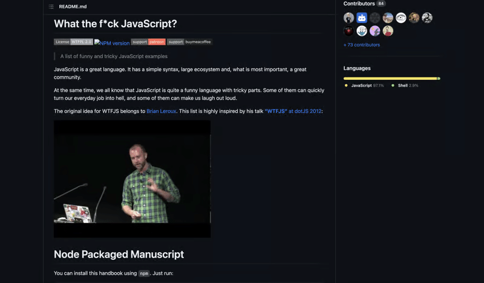This screenshot has width=484, height=283.
Task: Open the Brian Leroux link
Action: [162, 111]
